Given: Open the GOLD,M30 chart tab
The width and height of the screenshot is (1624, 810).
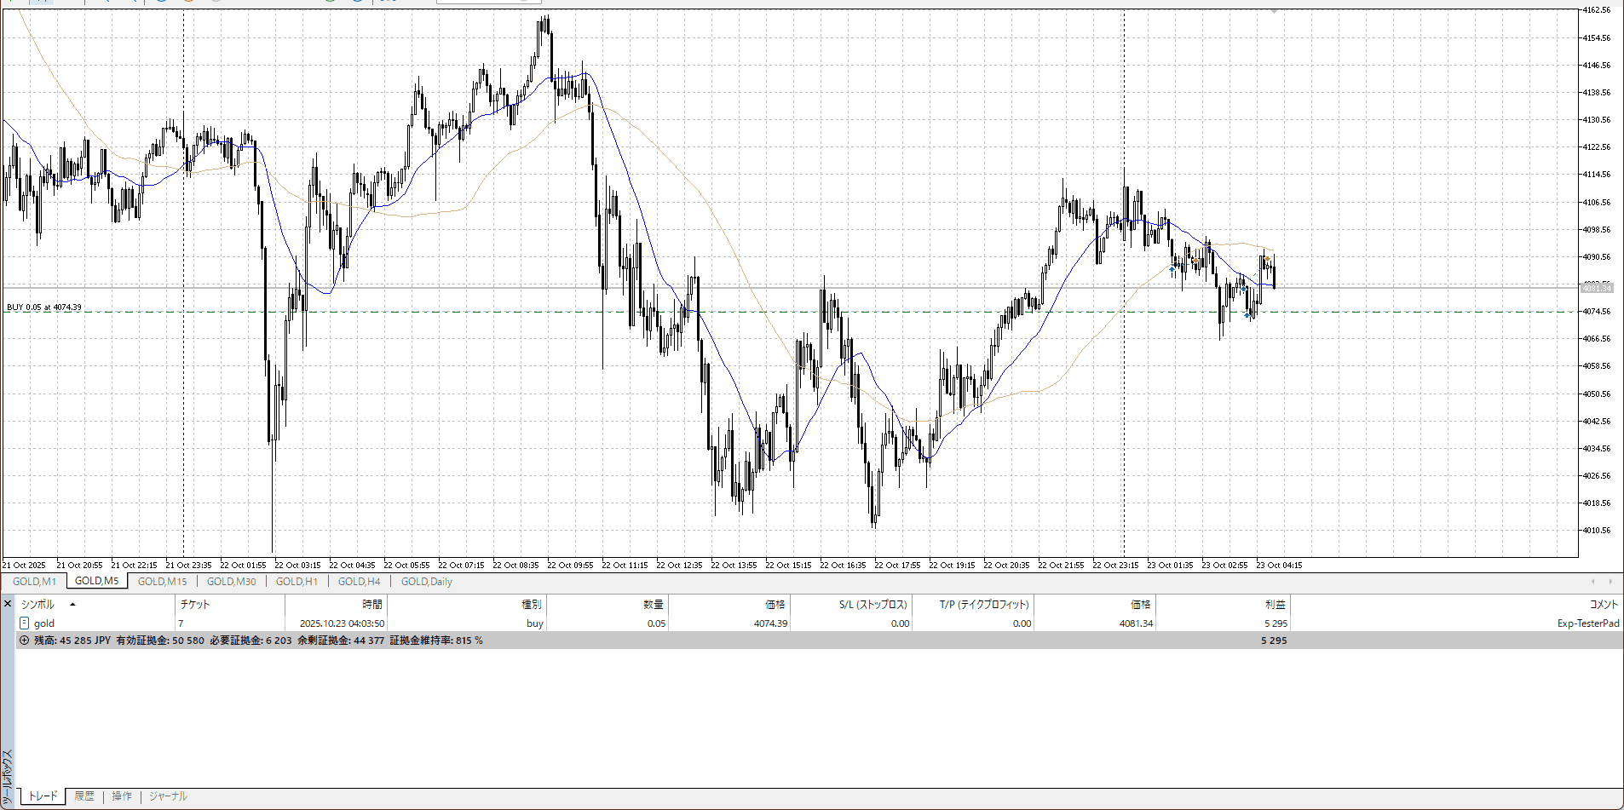Looking at the screenshot, I should click(x=231, y=582).
